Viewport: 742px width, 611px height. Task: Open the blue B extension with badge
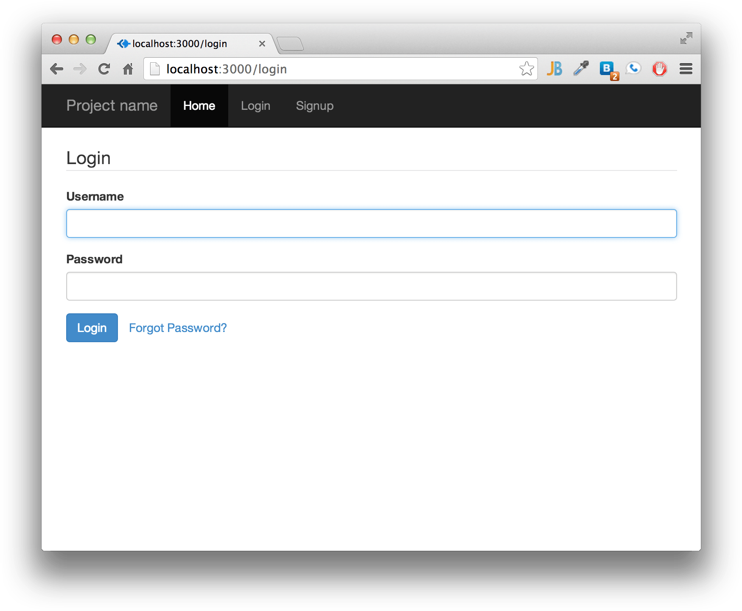pyautogui.click(x=608, y=69)
